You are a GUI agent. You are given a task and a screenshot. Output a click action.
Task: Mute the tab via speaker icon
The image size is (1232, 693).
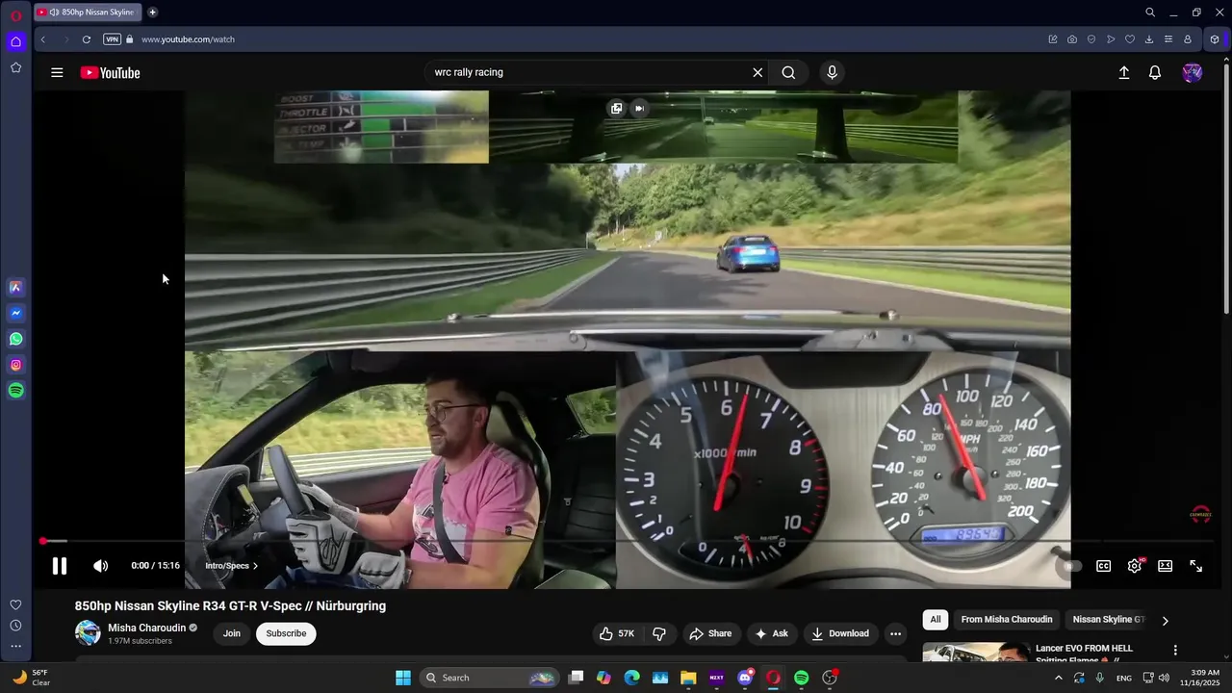click(54, 13)
